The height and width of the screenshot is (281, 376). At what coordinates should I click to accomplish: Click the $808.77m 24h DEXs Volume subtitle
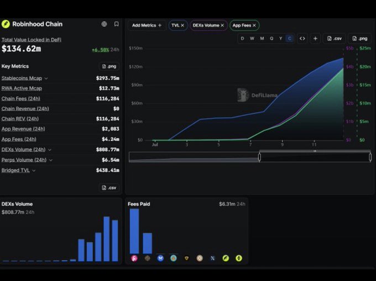click(x=18, y=213)
